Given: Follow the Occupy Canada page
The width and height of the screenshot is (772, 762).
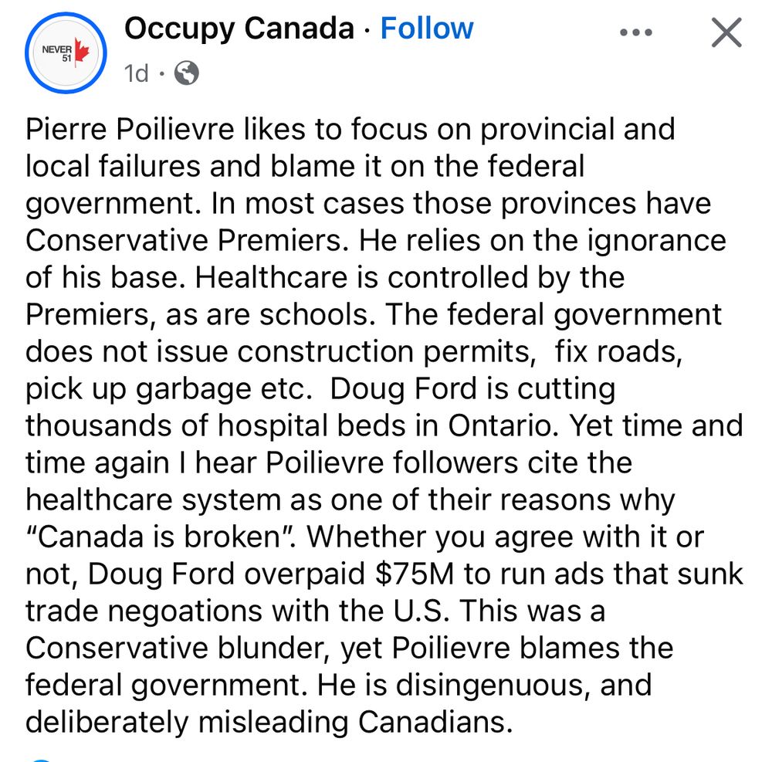Looking at the screenshot, I should point(426,29).
